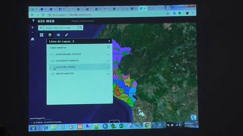Select the pencil draw tool
243x136 pixels.
click(66, 35)
